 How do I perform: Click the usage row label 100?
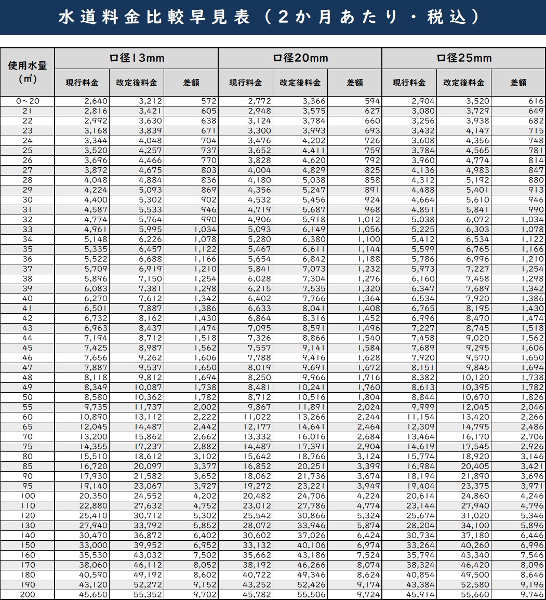point(28,496)
